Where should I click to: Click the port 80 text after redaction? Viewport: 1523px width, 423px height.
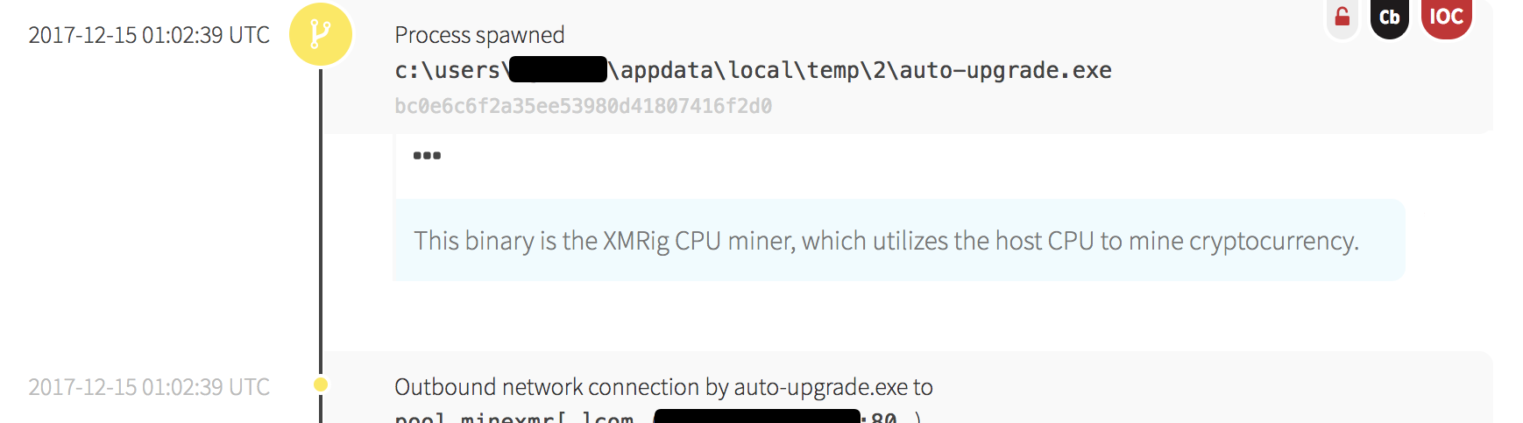coord(883,417)
